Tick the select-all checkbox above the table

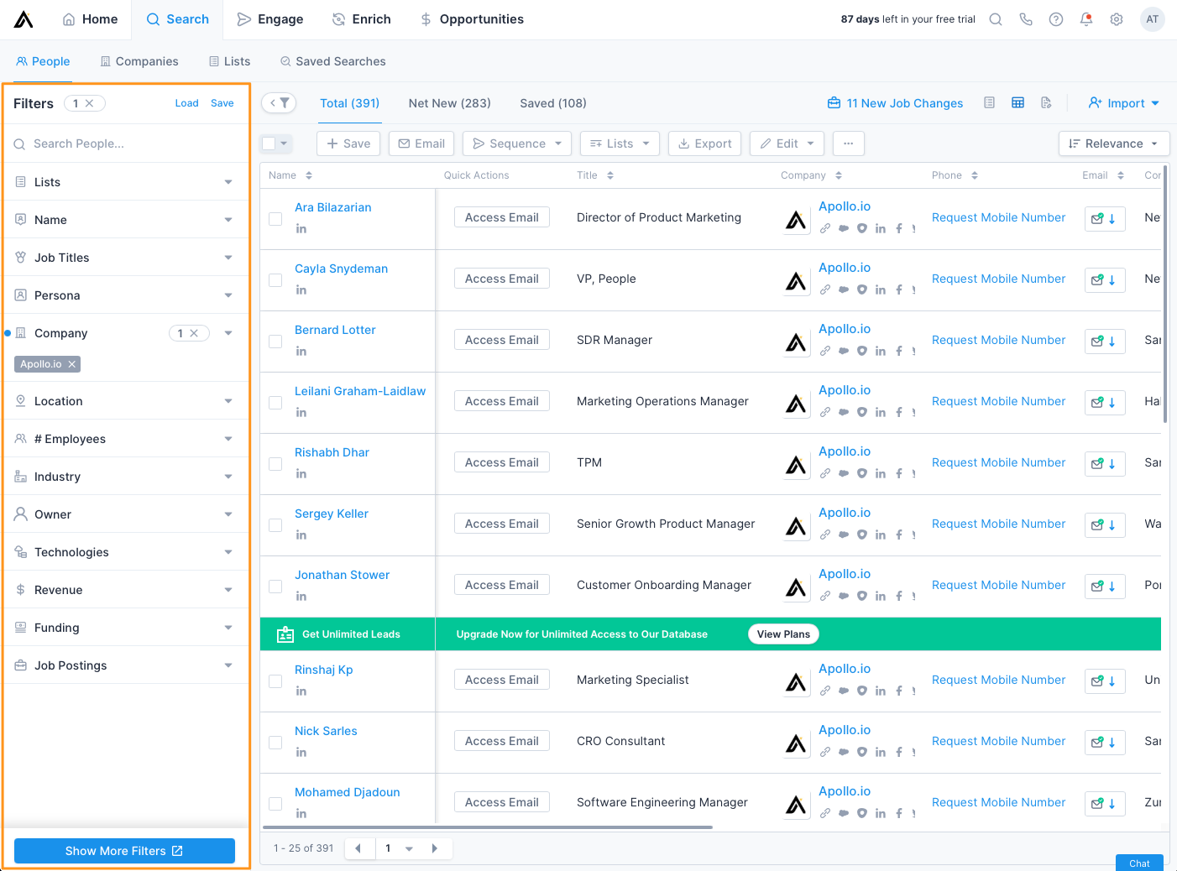[269, 143]
